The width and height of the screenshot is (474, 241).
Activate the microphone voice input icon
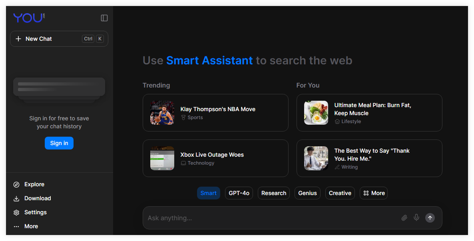[x=416, y=217]
